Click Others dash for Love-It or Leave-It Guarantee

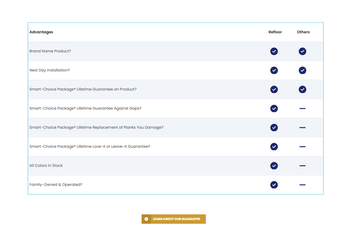302,147
